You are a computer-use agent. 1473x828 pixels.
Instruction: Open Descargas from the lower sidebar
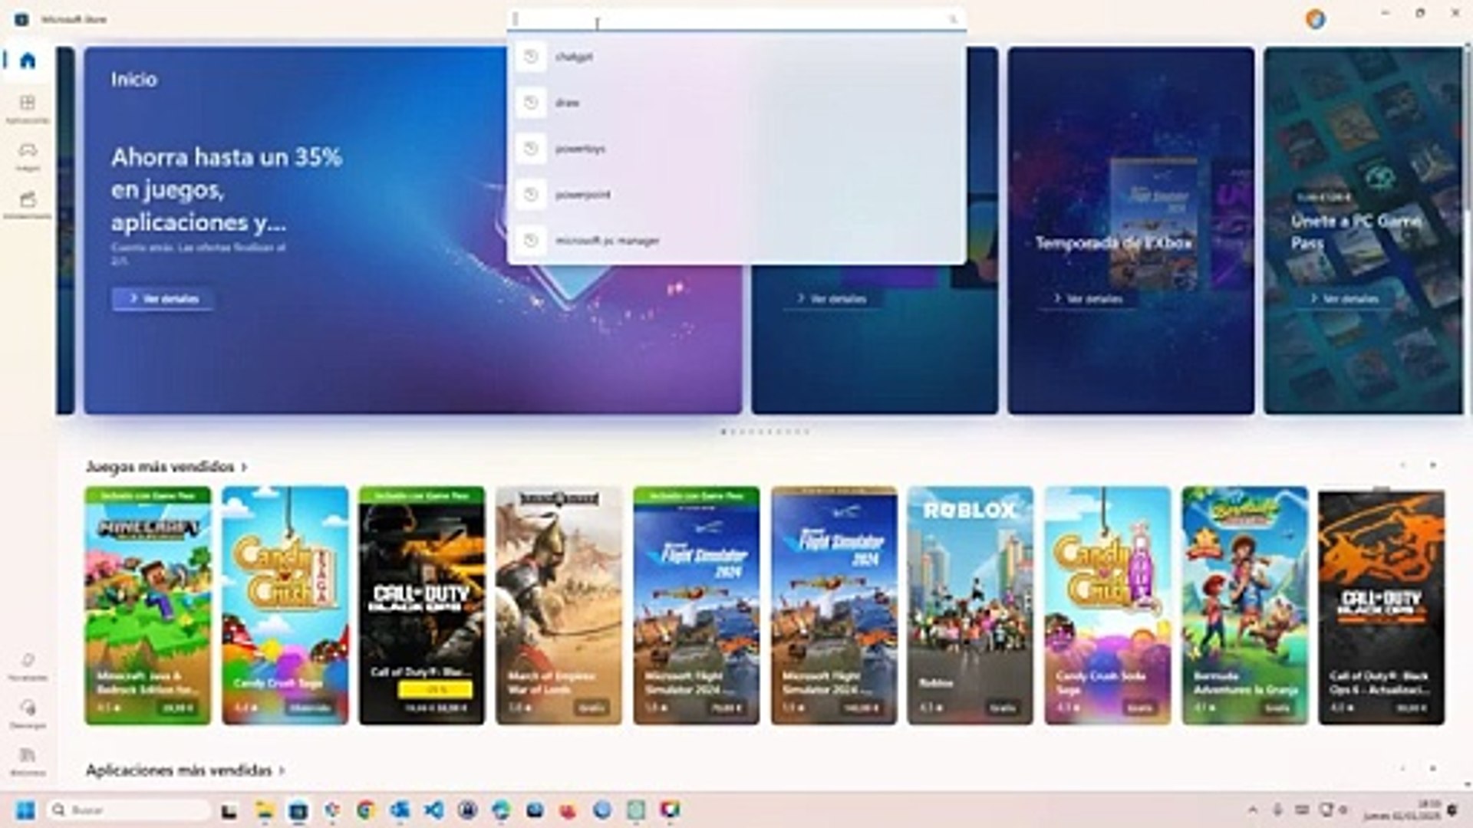click(x=28, y=714)
